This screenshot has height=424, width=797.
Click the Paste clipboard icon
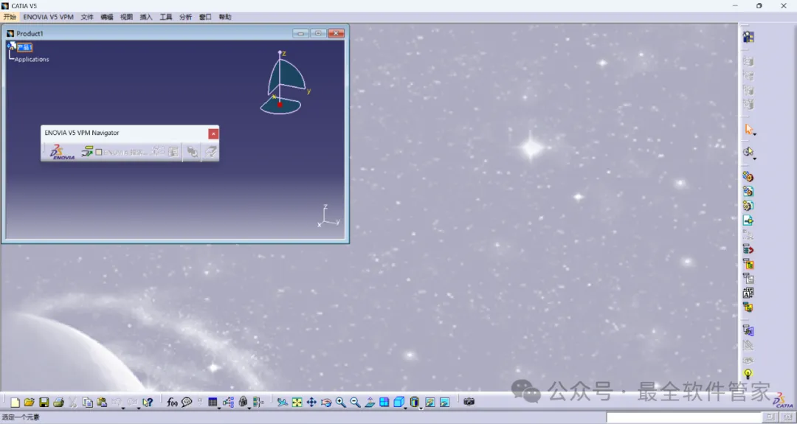(102, 402)
